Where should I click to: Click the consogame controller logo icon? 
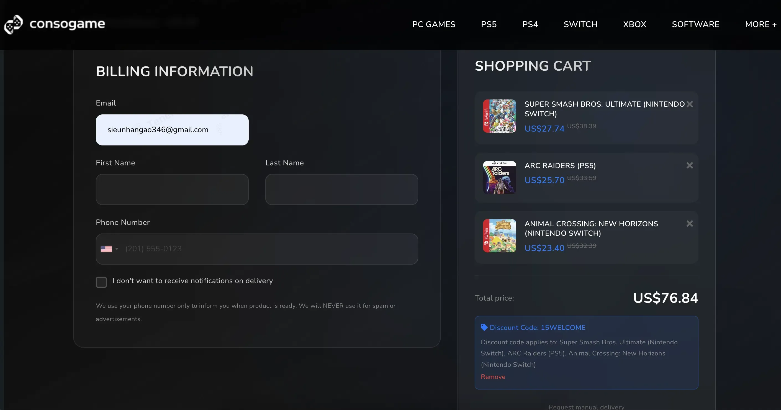pos(13,24)
